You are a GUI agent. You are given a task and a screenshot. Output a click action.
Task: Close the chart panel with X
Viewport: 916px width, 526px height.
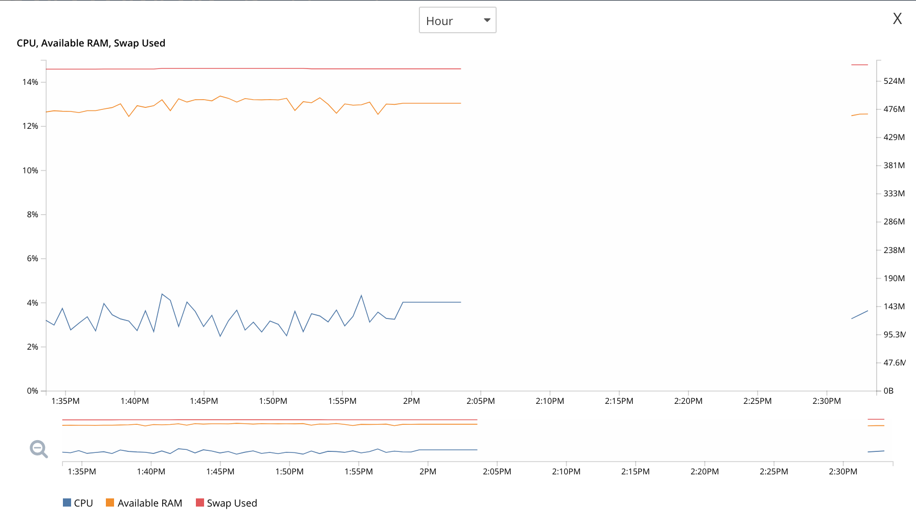pyautogui.click(x=897, y=19)
